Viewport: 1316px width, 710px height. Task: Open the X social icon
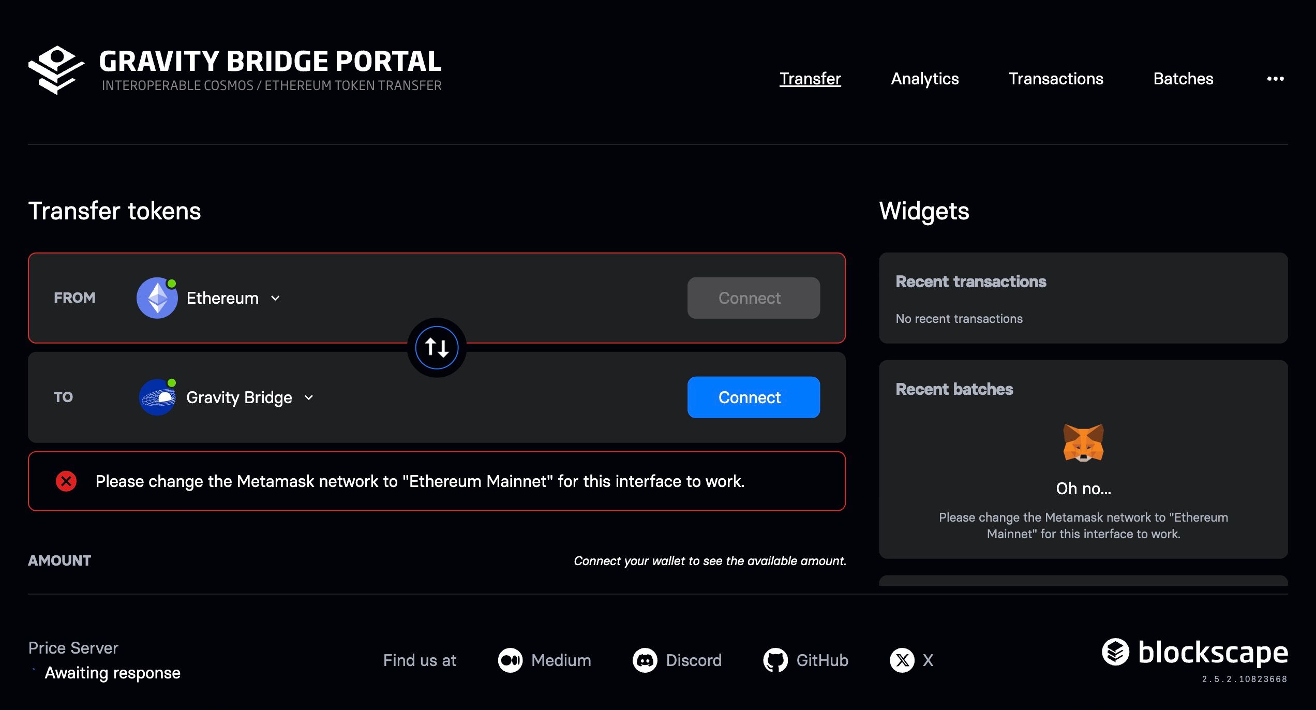click(902, 660)
